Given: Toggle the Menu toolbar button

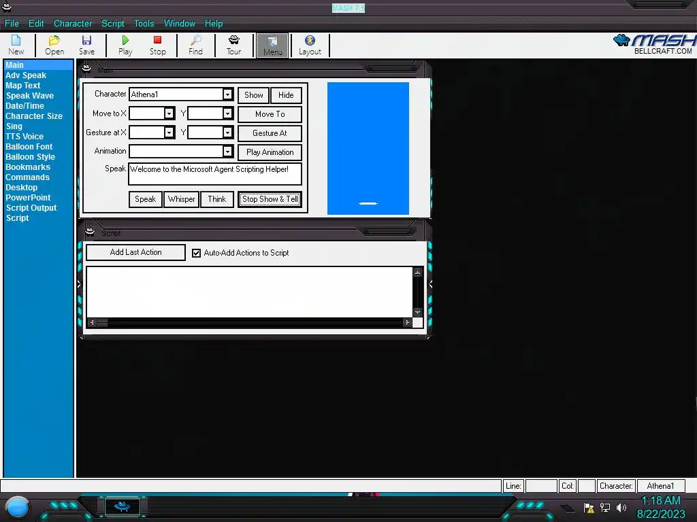Looking at the screenshot, I should click(272, 46).
